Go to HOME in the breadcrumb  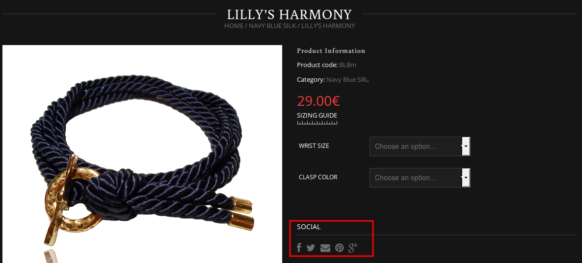(234, 26)
